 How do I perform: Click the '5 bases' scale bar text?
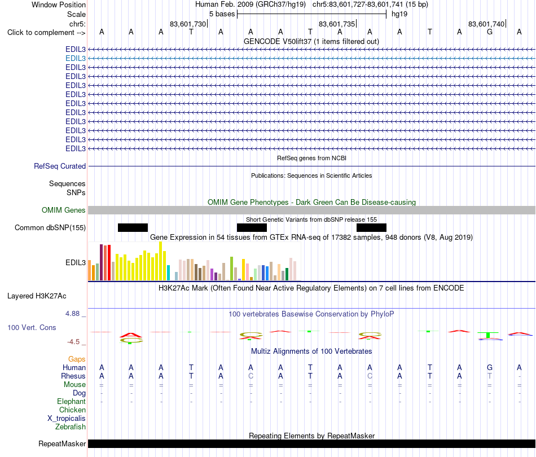[x=222, y=14]
